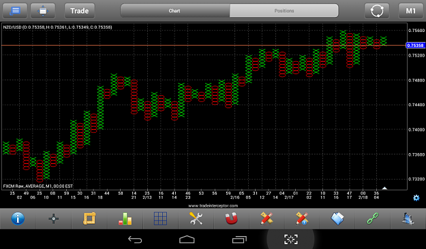Tap the green chain link icon
The height and width of the screenshot is (249, 426).
coord(373,218)
